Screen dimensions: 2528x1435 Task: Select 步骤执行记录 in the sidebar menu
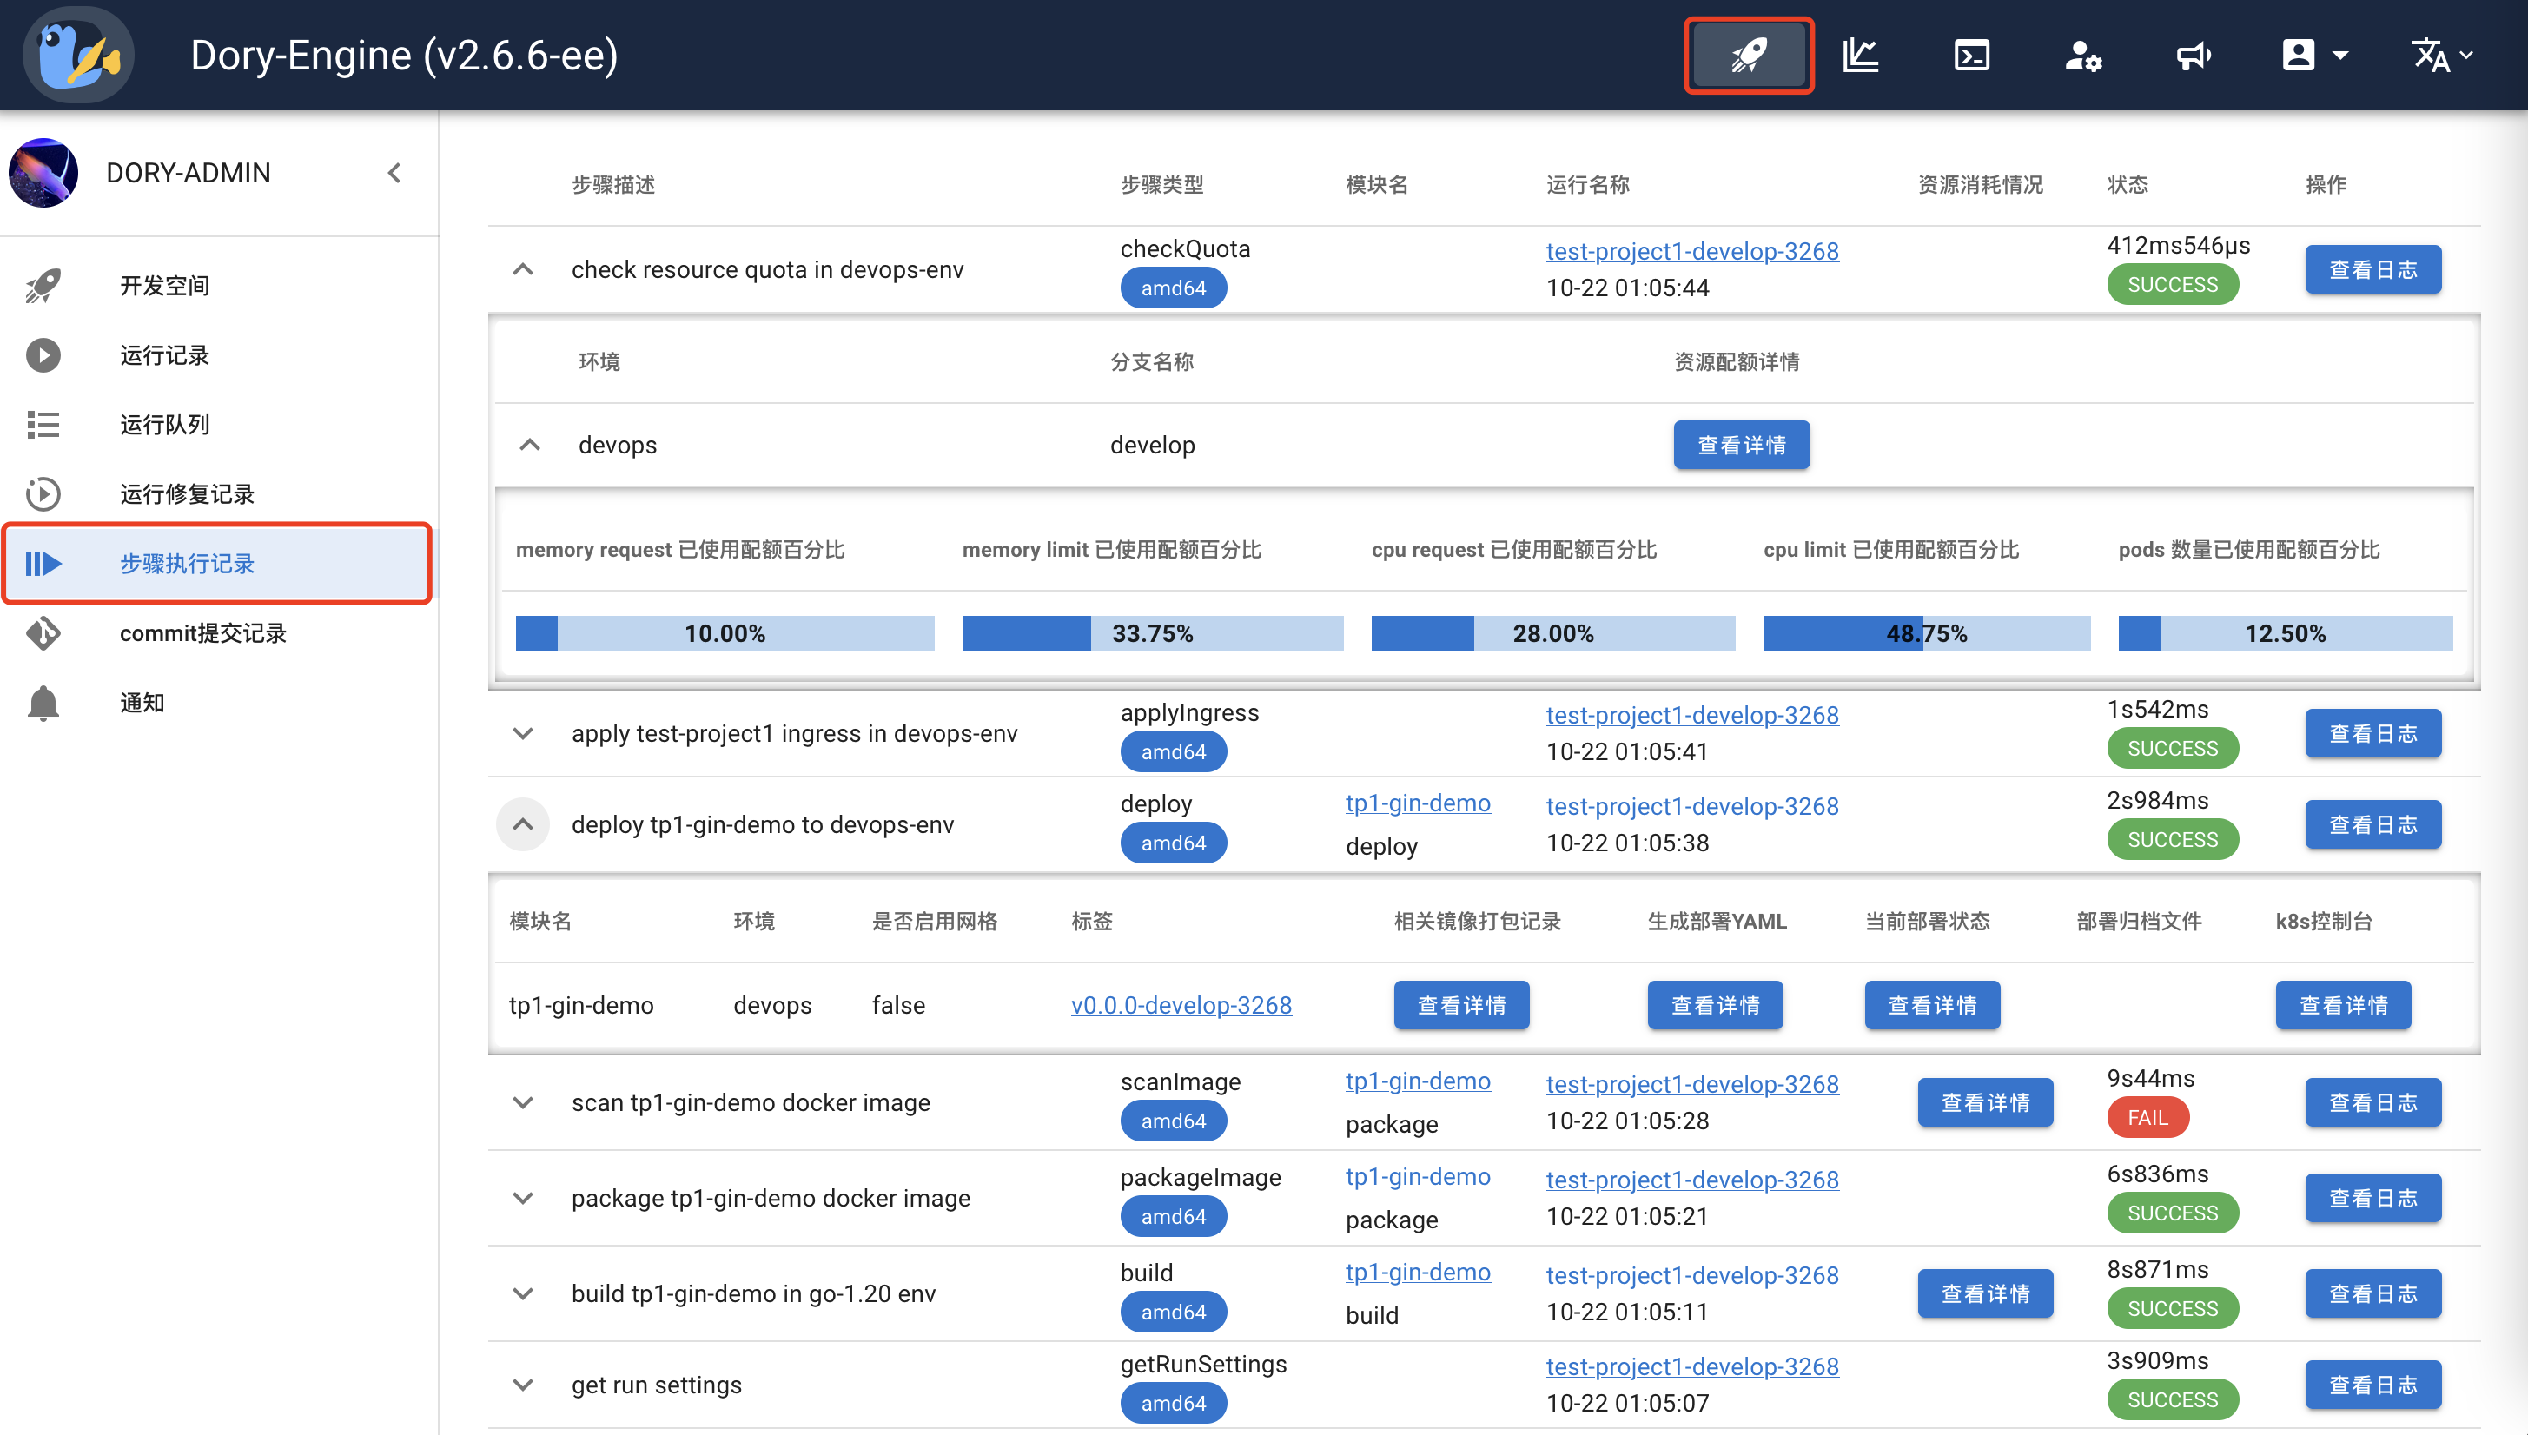[186, 564]
